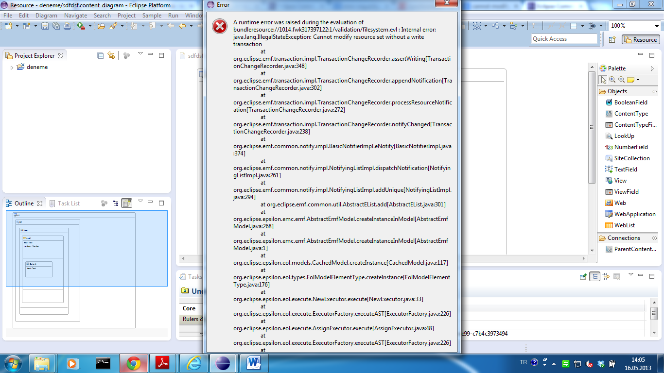Screen dimensions: 664x373
Task: Toggle the outline overview thumbnail button
Action: coord(126,203)
